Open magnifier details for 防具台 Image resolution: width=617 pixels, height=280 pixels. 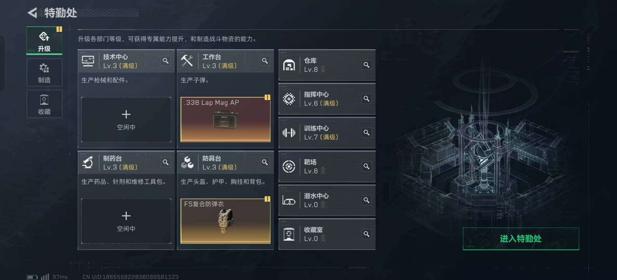click(265, 162)
